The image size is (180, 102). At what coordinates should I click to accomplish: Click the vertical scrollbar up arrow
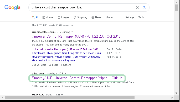coord(176,2)
